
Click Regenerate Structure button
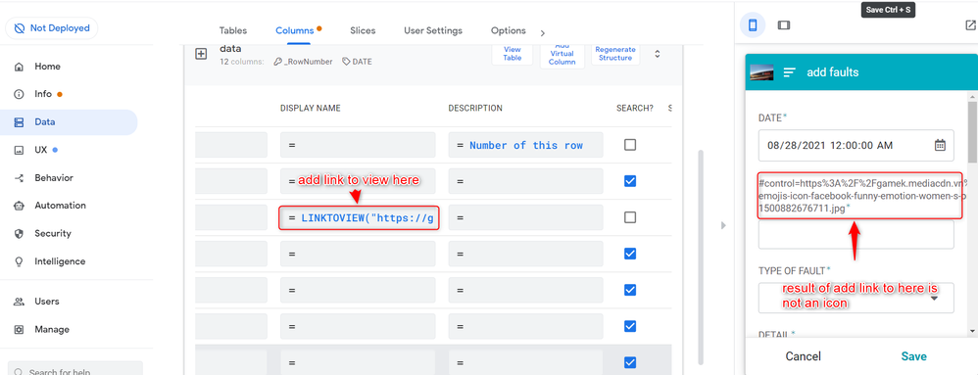point(615,54)
